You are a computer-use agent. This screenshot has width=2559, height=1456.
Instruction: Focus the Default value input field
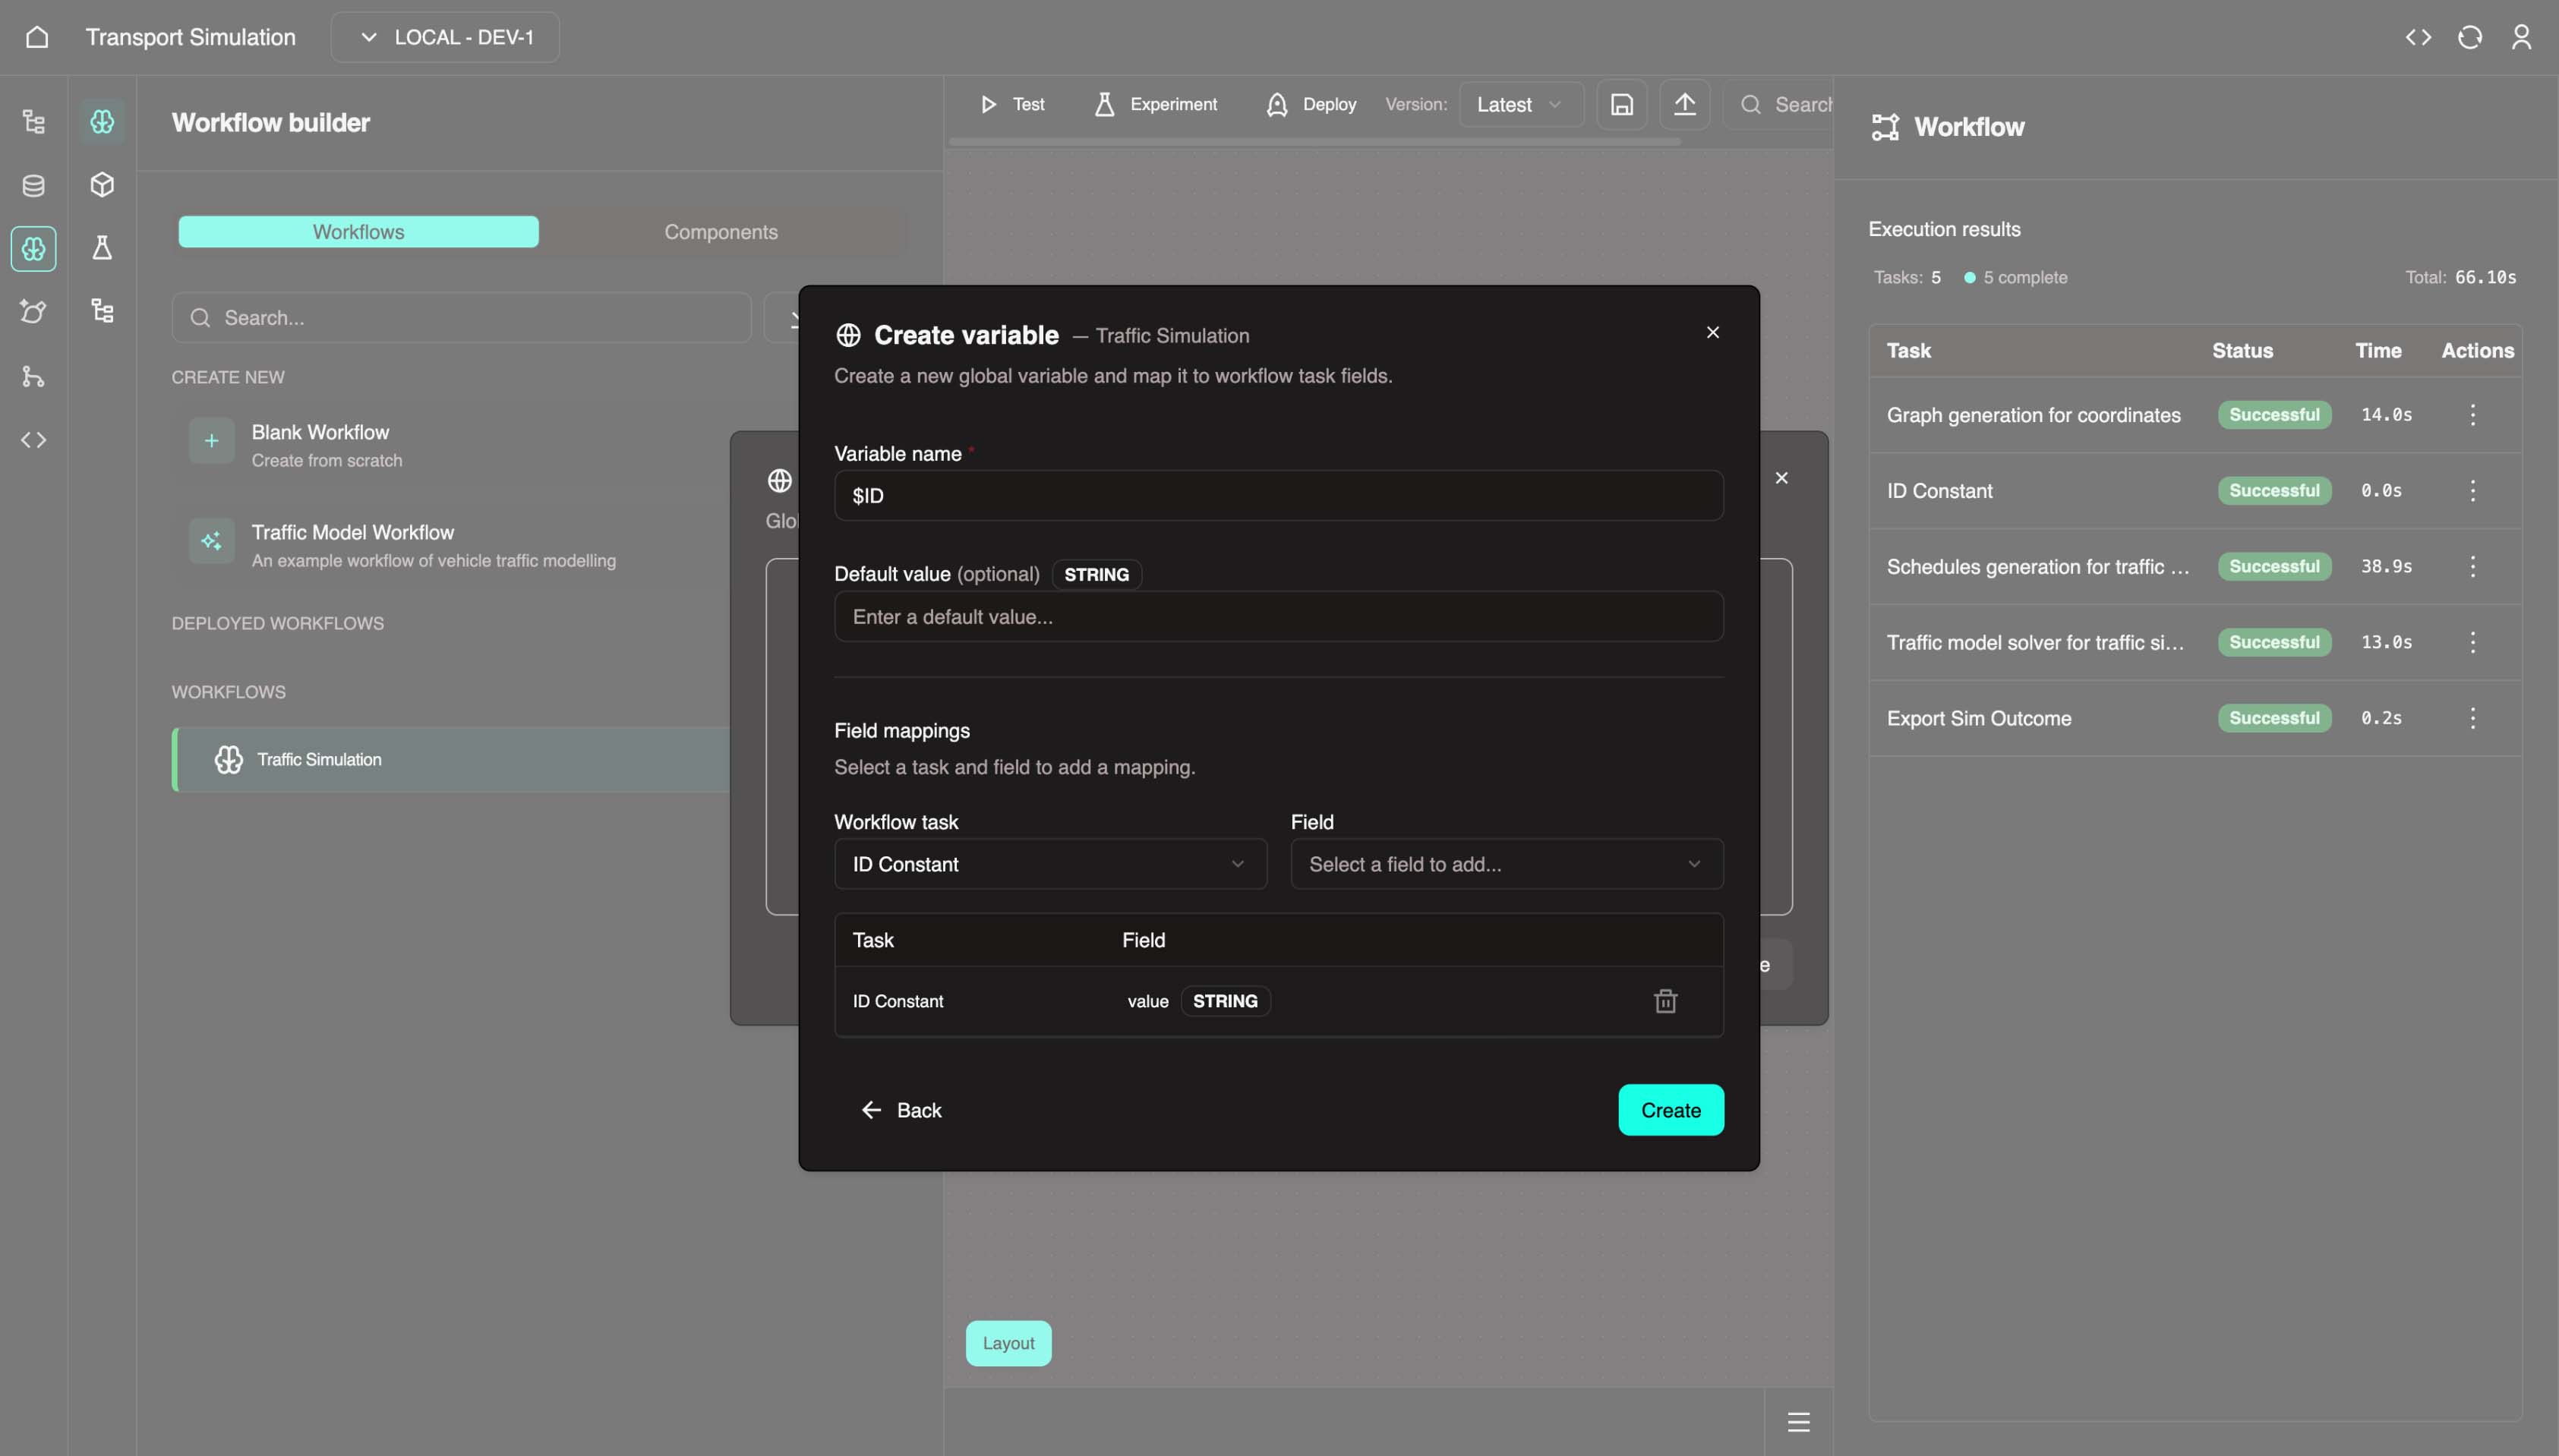[x=1279, y=616]
